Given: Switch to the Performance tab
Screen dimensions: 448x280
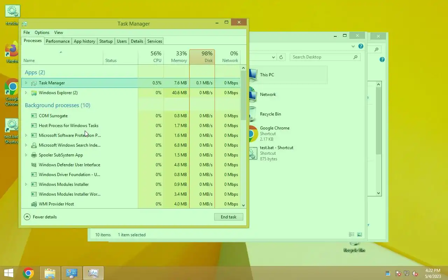Looking at the screenshot, I should tap(58, 41).
